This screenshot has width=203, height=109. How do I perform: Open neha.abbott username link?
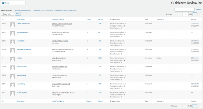tap(21, 75)
